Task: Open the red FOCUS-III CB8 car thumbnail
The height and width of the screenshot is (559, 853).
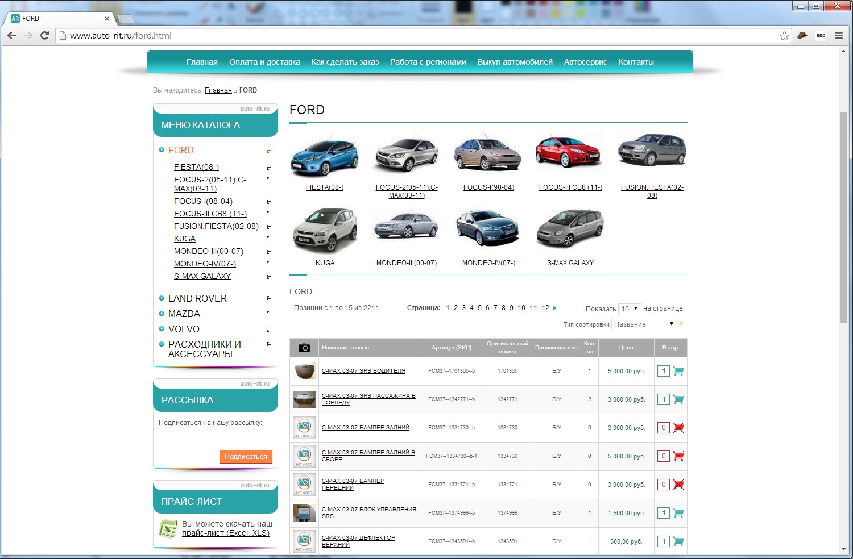Action: [569, 151]
